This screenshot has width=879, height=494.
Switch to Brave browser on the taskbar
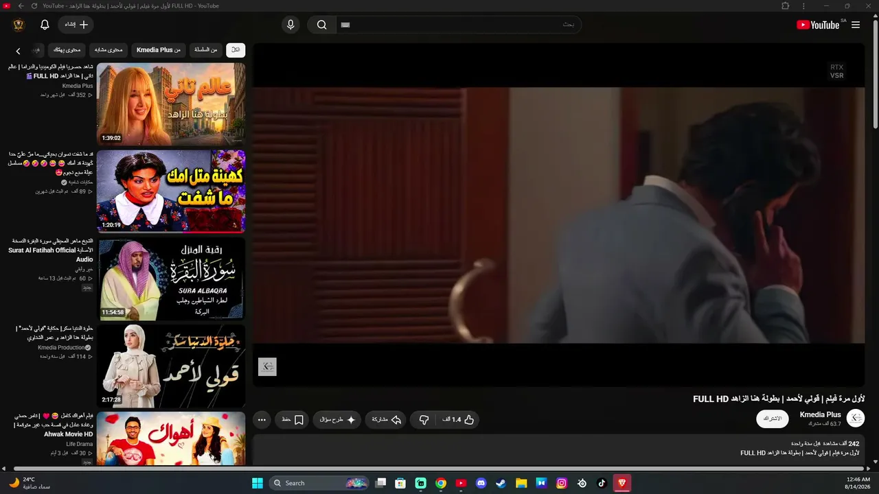(x=622, y=483)
